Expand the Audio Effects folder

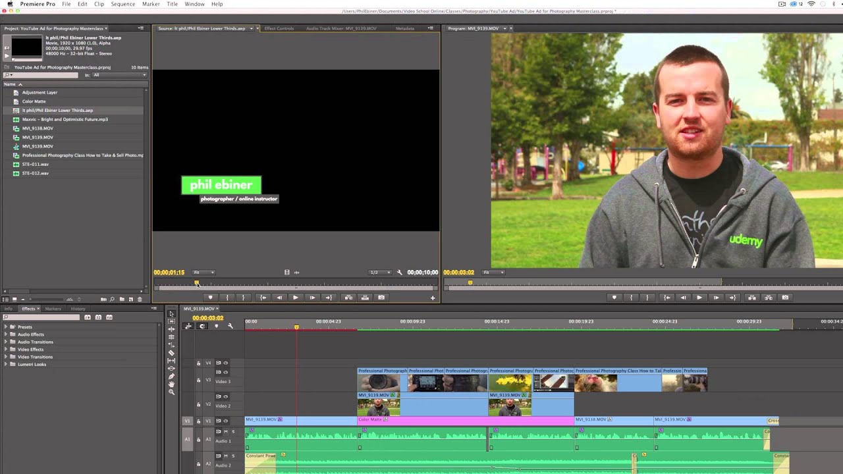[6, 334]
